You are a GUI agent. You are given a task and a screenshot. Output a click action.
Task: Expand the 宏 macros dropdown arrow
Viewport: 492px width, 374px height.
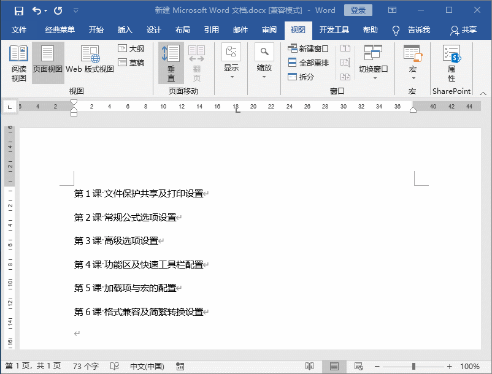click(413, 78)
